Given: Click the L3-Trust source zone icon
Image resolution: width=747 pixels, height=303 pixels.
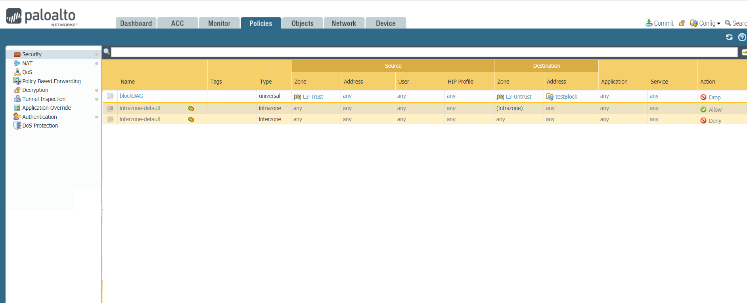Looking at the screenshot, I should (297, 97).
